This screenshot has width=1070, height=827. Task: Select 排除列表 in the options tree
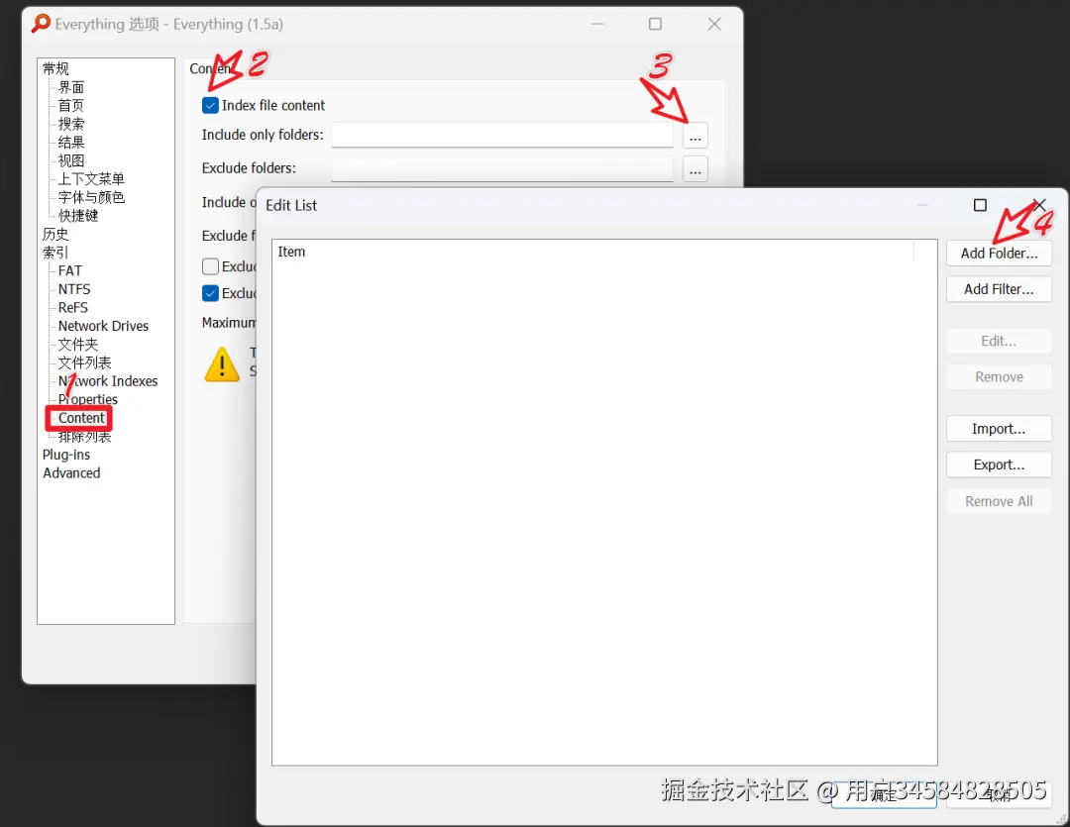84,437
